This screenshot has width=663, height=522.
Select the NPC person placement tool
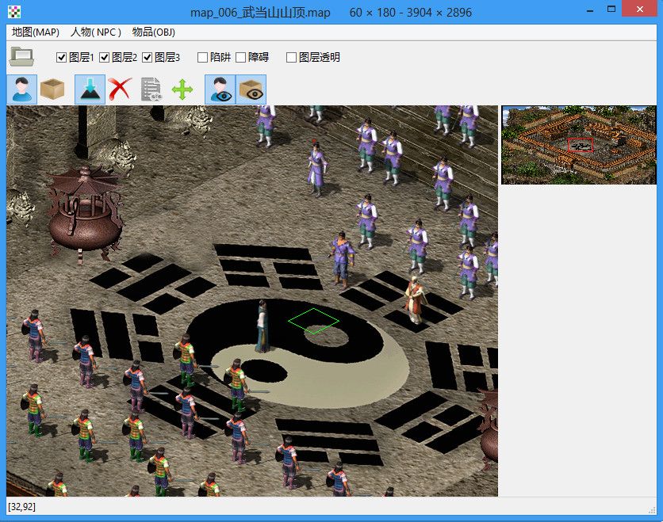pos(22,90)
